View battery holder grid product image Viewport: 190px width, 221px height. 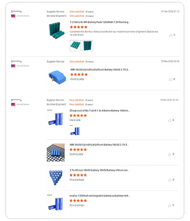[56, 152]
